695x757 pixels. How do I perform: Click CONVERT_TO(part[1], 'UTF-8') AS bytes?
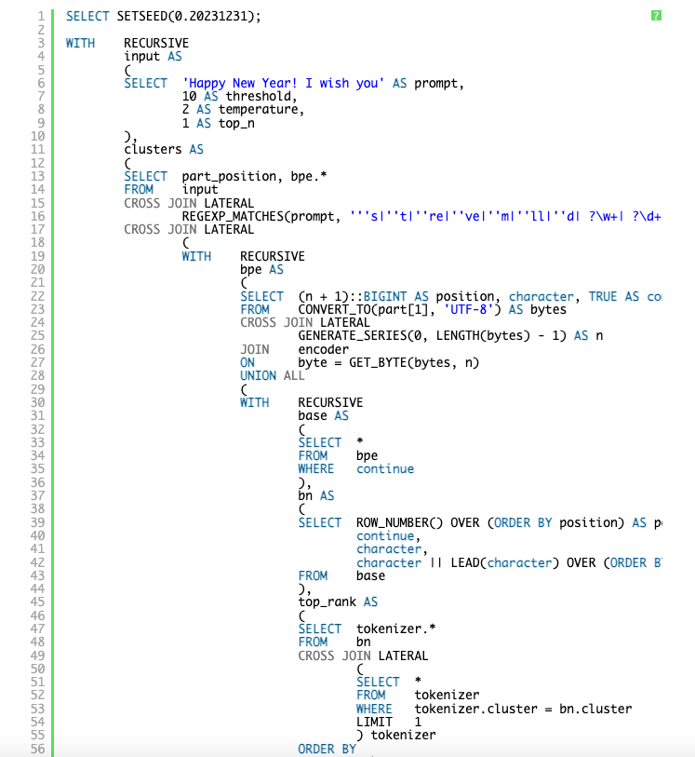pyautogui.click(x=432, y=309)
